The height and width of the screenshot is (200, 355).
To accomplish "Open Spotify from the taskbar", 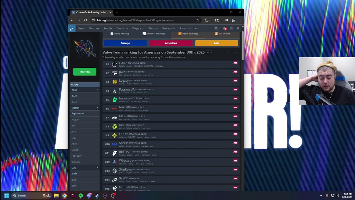I will (81, 196).
